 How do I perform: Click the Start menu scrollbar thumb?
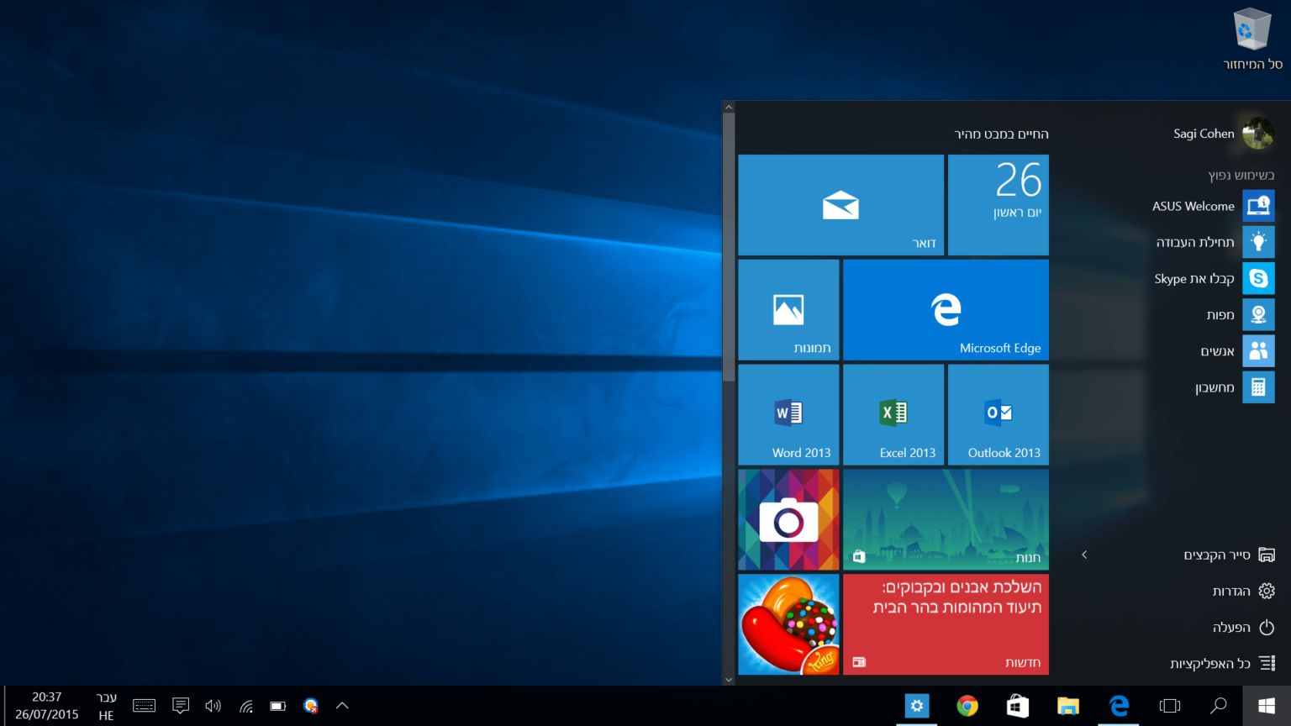tap(729, 248)
